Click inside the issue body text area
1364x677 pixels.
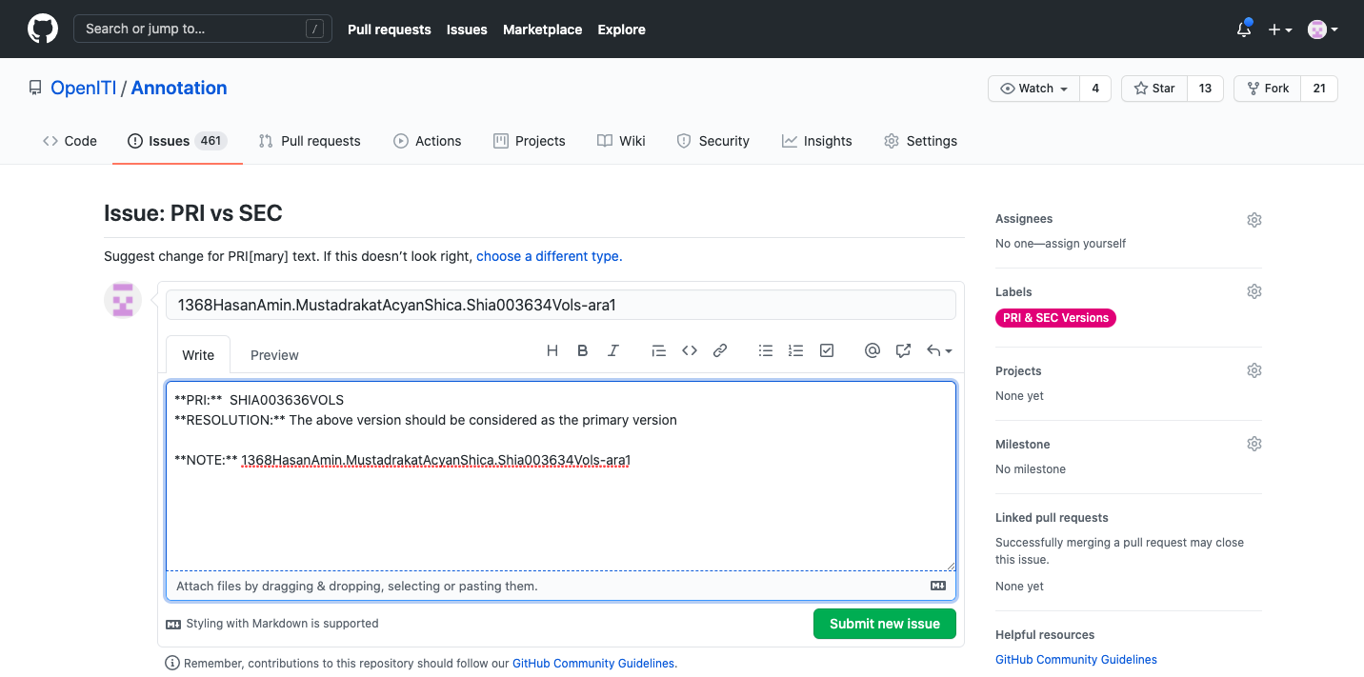pyautogui.click(x=561, y=476)
